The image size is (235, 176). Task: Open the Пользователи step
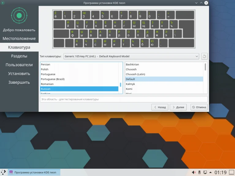pos(19,65)
